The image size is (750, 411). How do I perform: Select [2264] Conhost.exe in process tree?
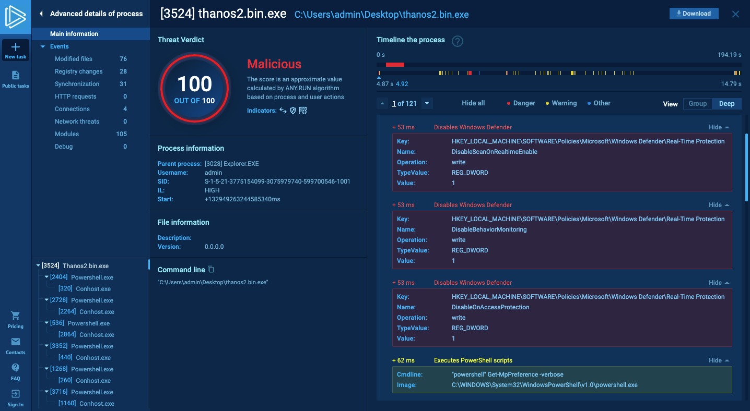tap(86, 312)
